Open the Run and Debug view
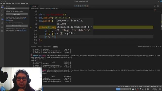The width and height of the screenshot is (162, 91). tap(2, 19)
